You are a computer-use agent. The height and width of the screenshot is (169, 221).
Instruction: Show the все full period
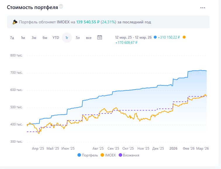point(89,37)
